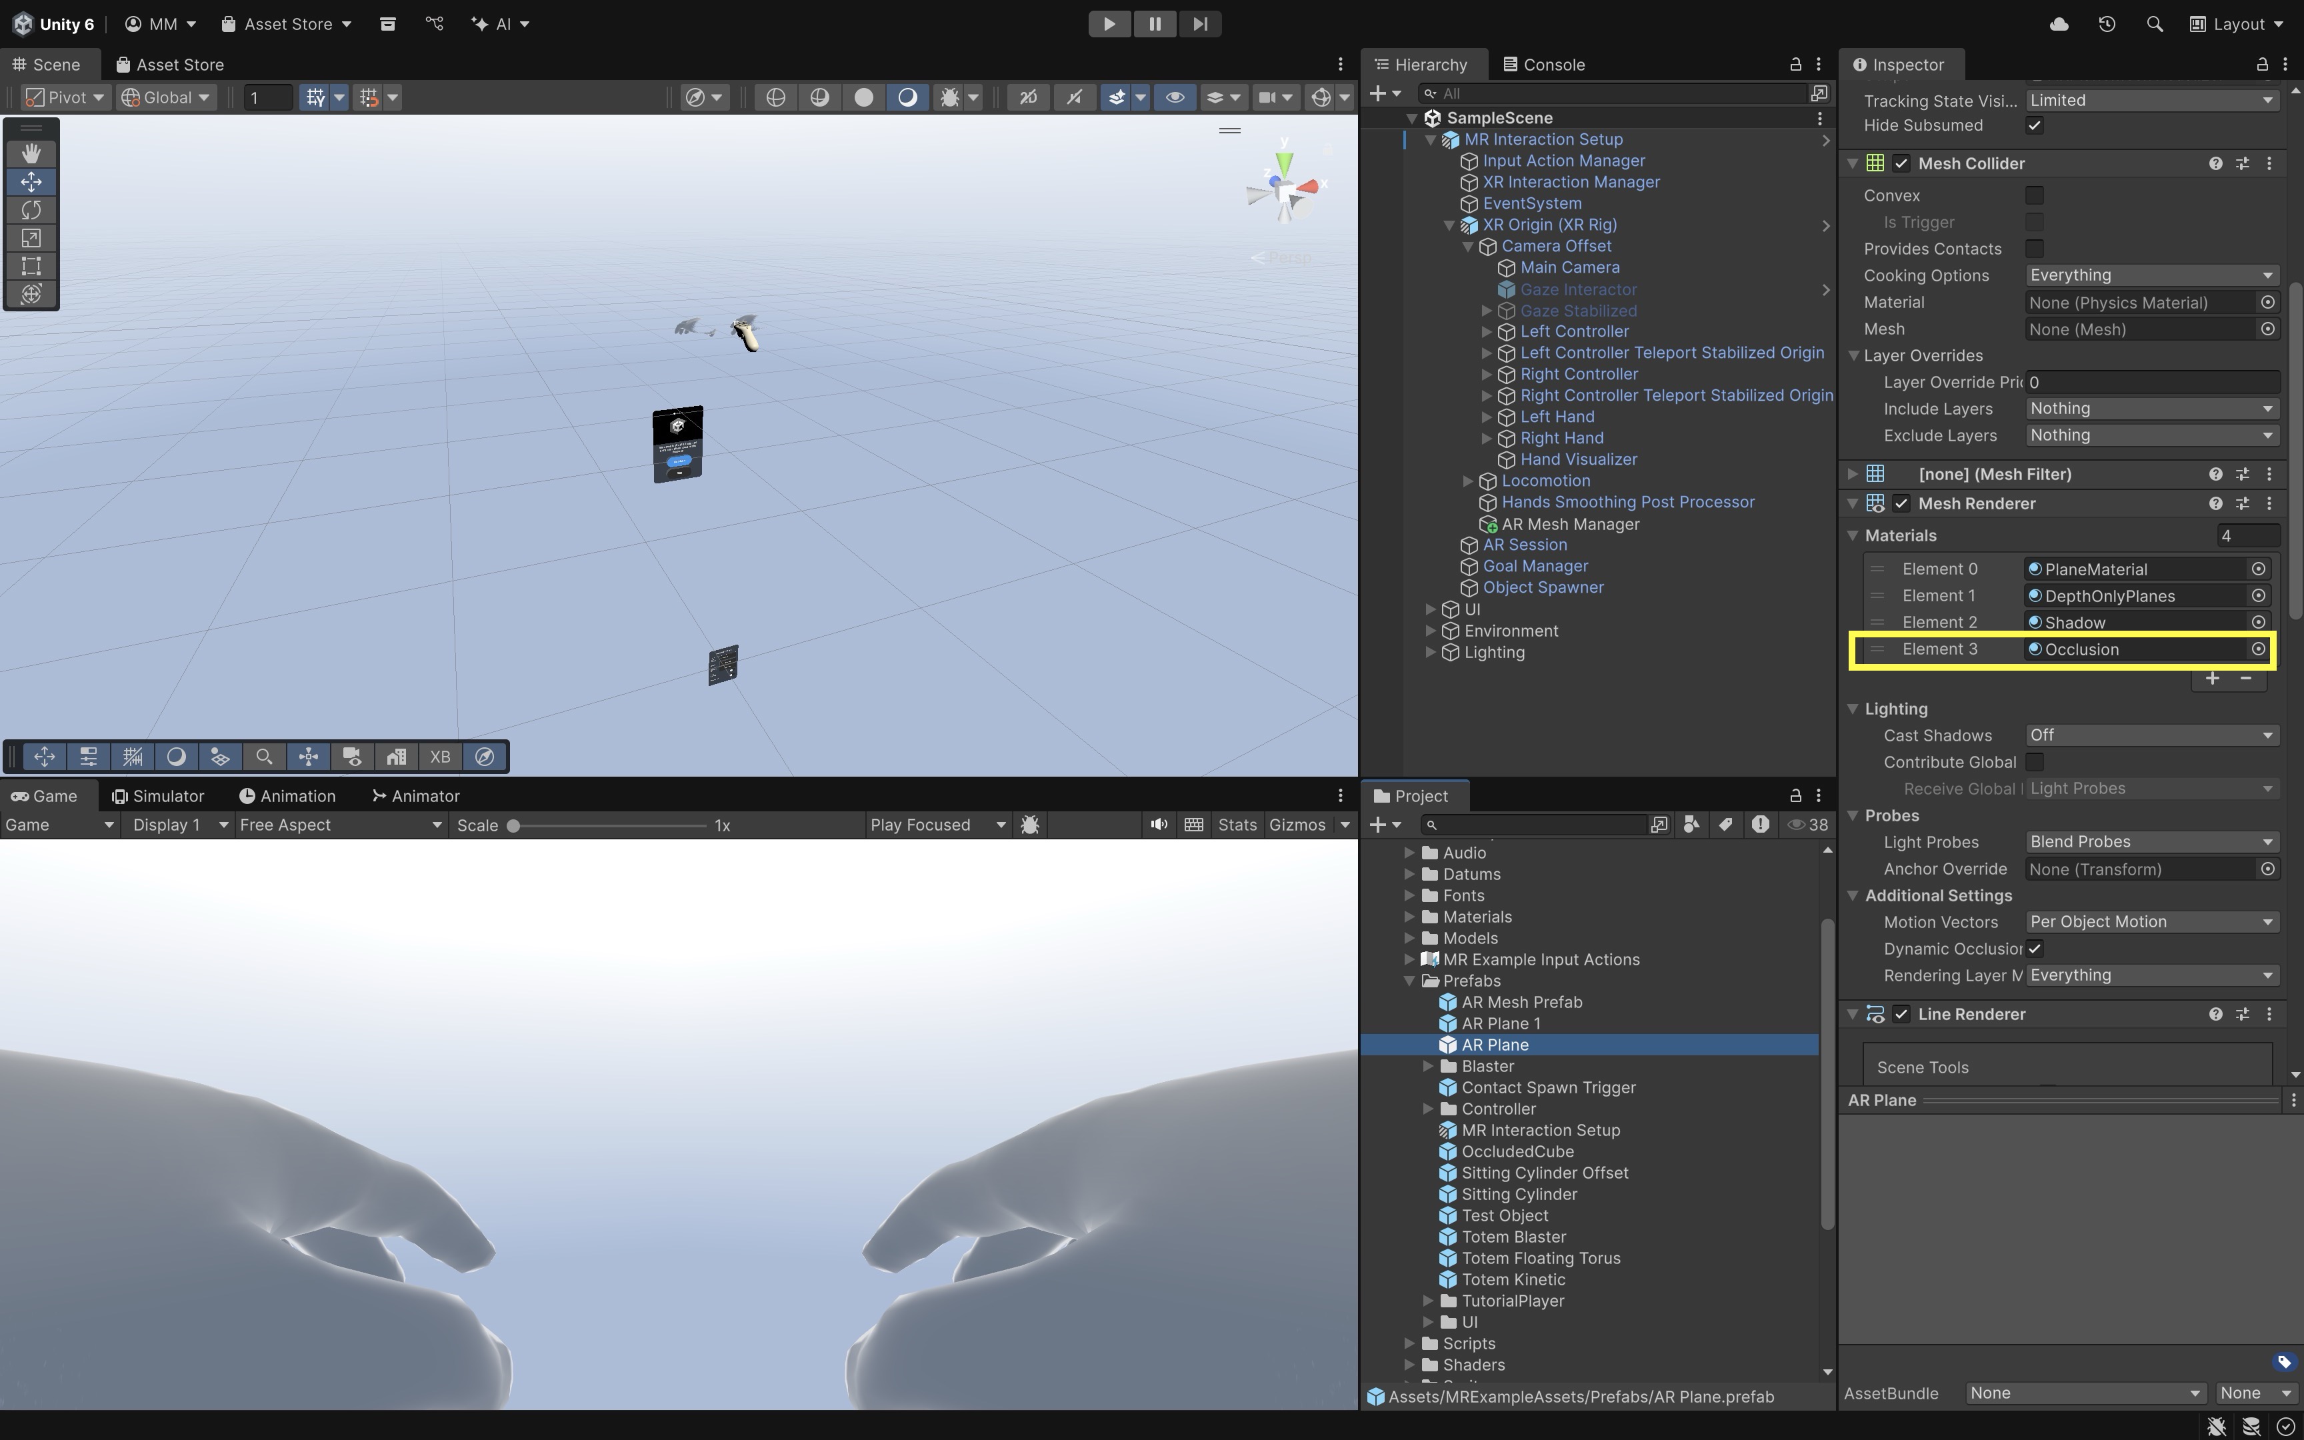Click the Game view Scale slider
The height and width of the screenshot is (1440, 2304).
point(609,826)
